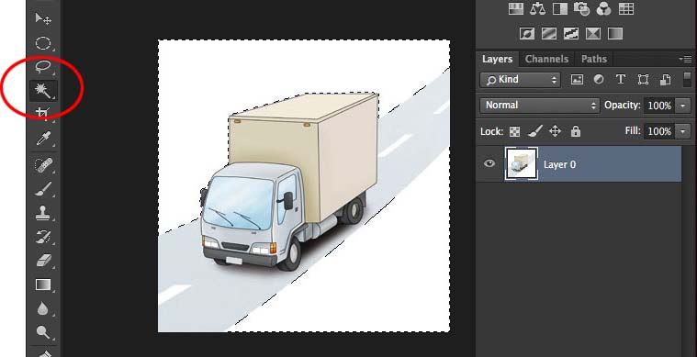Image resolution: width=697 pixels, height=357 pixels.
Task: Select the Eraser tool
Action: tap(43, 261)
